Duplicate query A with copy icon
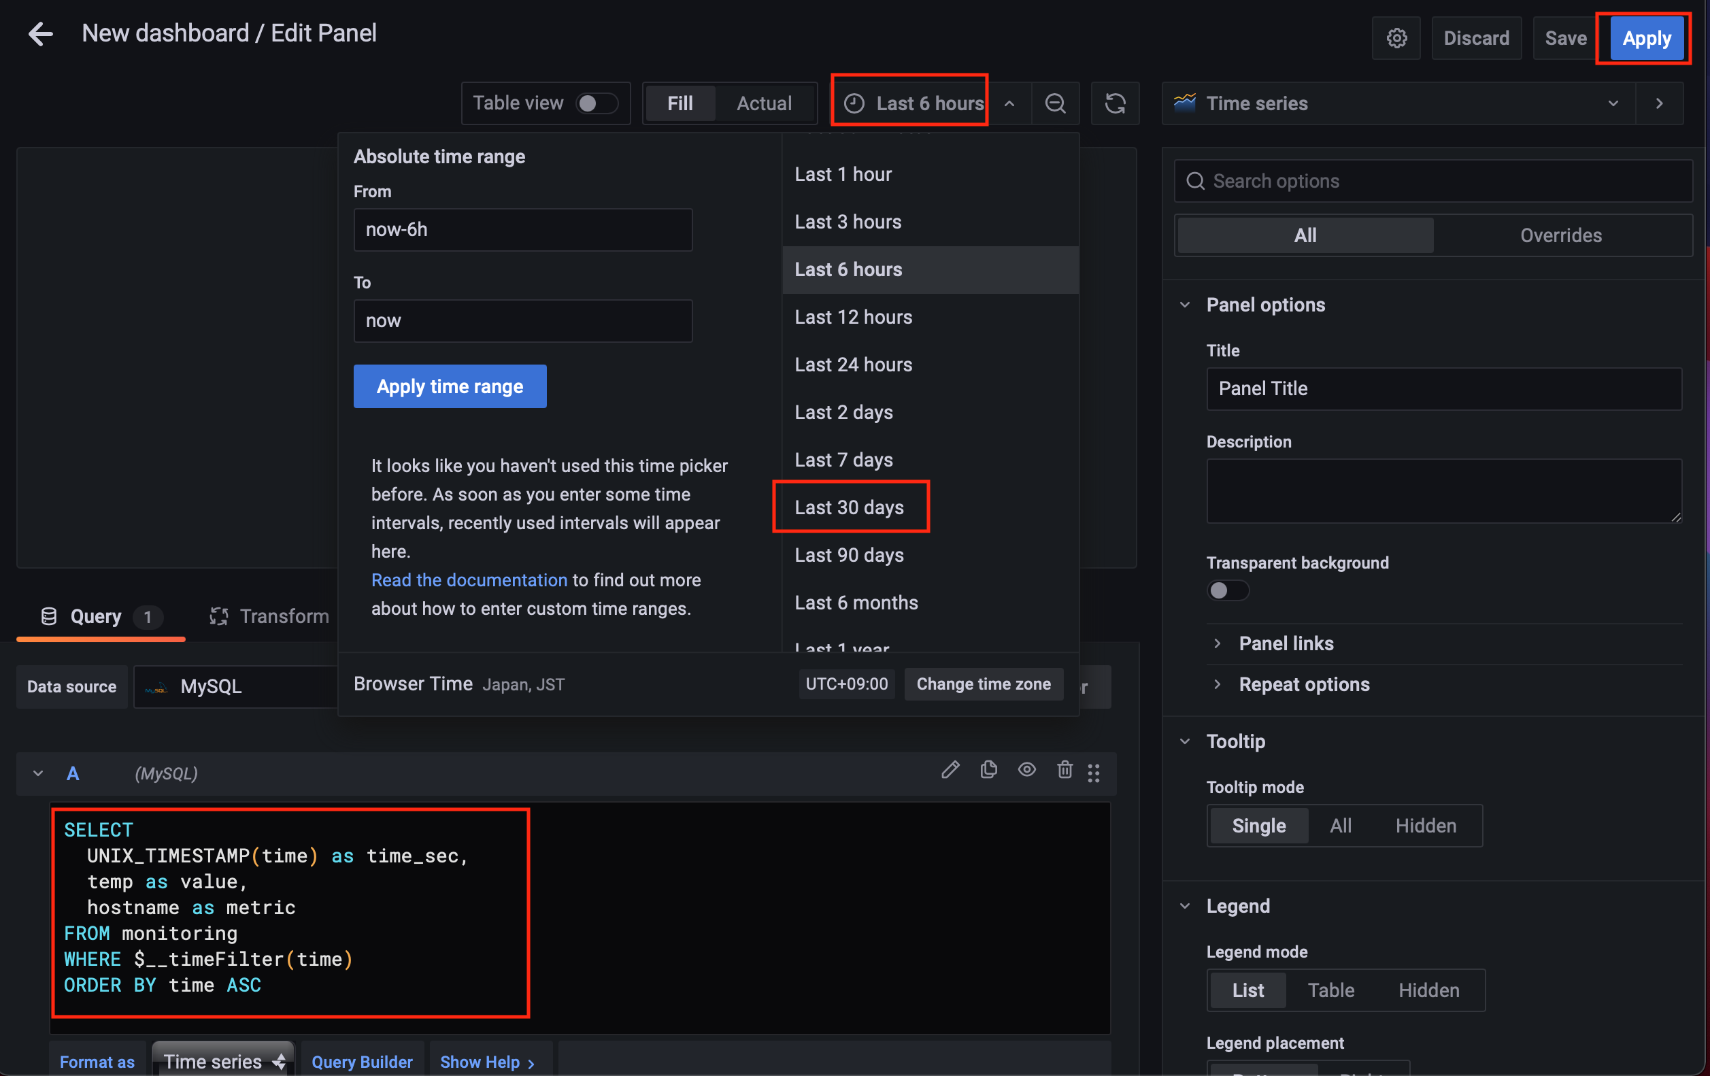Screen dimensions: 1710x1076 [x=988, y=770]
